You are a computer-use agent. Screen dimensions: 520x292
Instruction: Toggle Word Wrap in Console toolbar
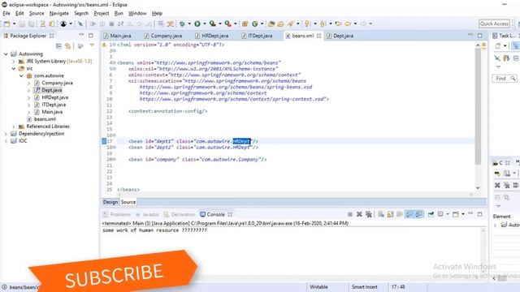pyautogui.click(x=400, y=214)
